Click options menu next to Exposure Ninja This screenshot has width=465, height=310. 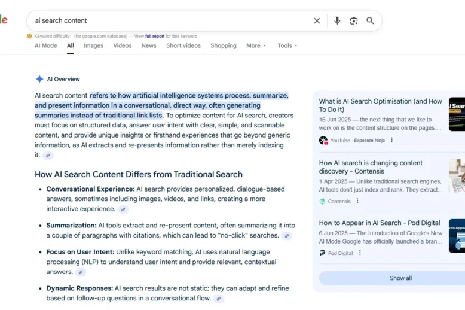[x=392, y=140]
